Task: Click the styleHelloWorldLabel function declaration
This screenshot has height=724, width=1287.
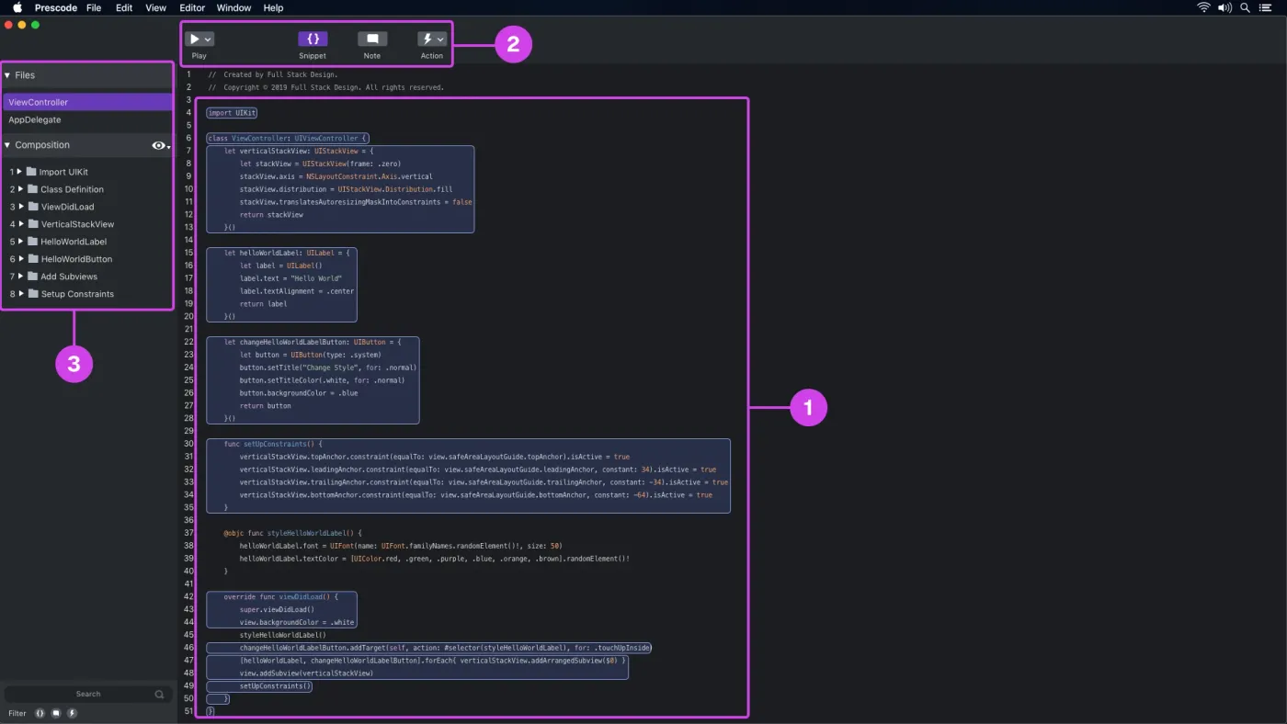Action: [293, 533]
